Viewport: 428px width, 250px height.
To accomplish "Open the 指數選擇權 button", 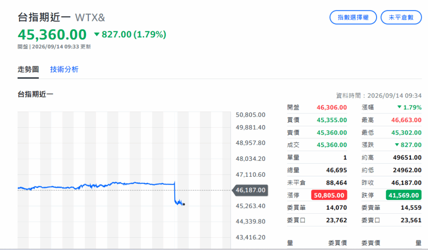I will tap(353, 17).
